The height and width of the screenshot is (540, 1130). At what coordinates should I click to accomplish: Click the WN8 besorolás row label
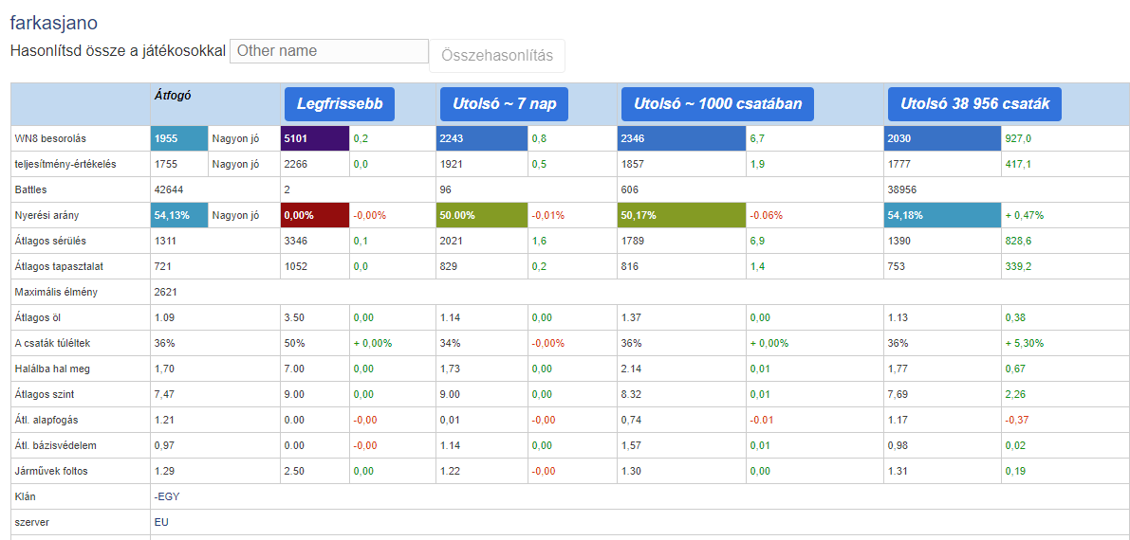coord(51,138)
